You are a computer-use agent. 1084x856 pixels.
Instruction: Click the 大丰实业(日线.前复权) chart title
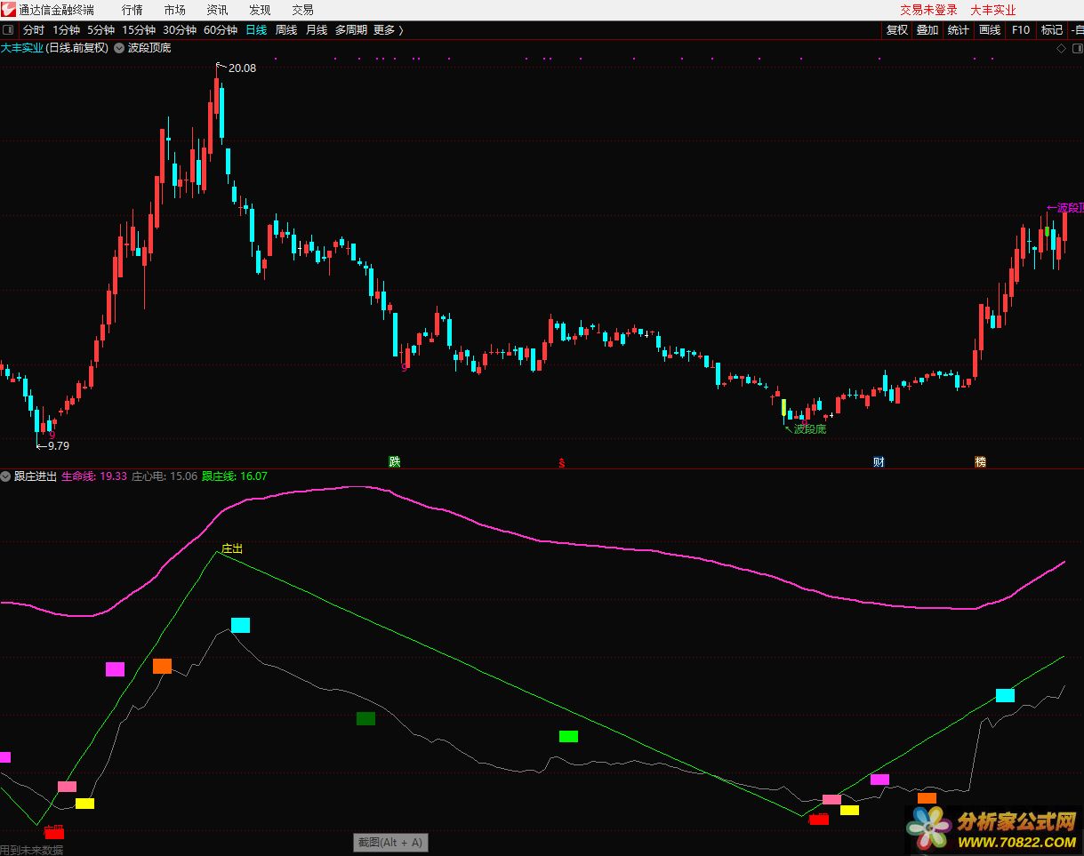point(54,48)
